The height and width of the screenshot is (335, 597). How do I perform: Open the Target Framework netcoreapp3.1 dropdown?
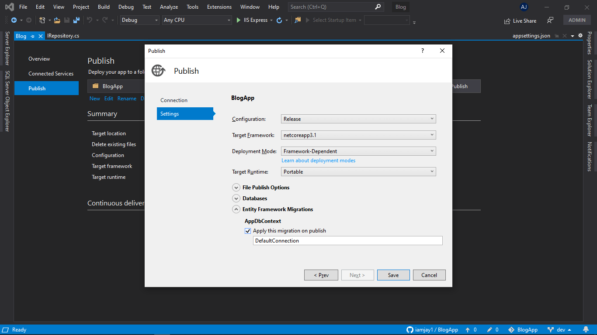pos(358,135)
